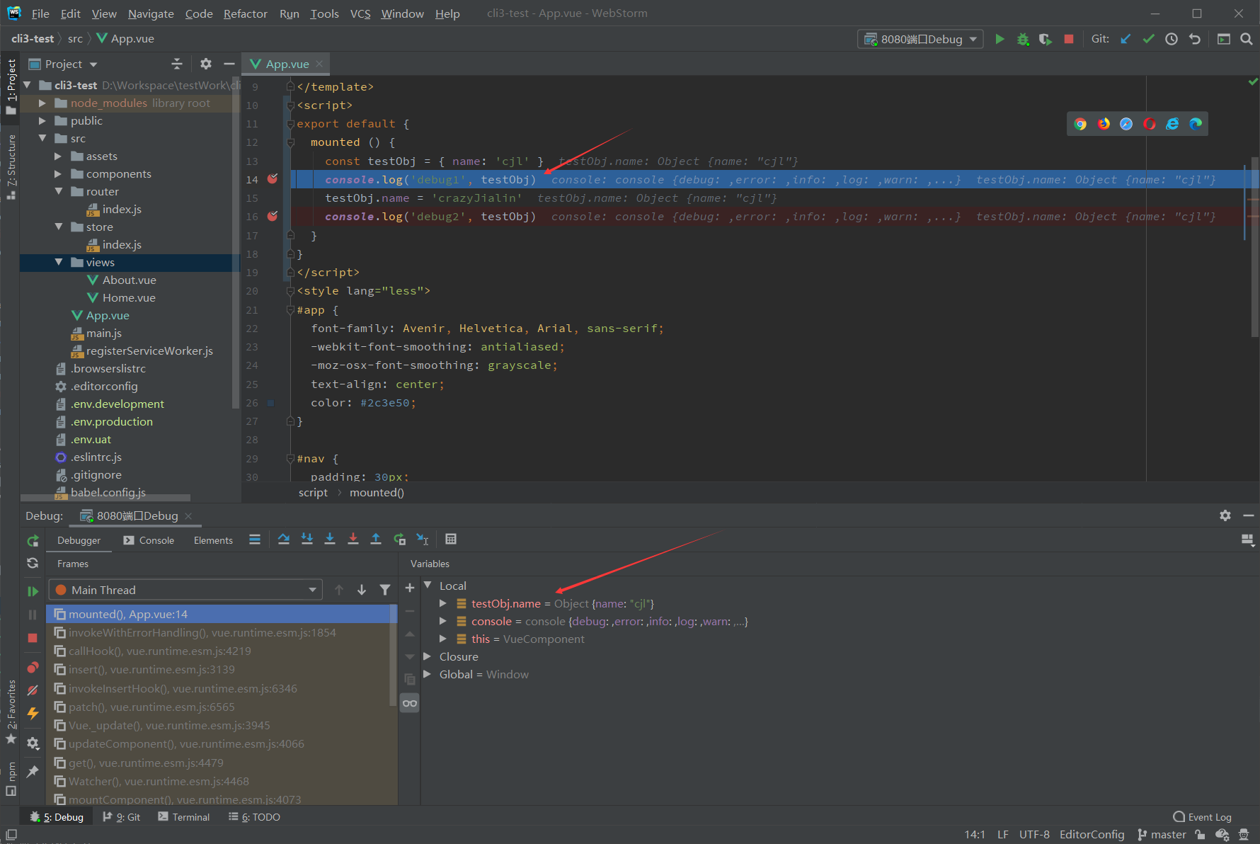Image resolution: width=1260 pixels, height=844 pixels.
Task: Click Step Into blue arrow in debugger
Action: [330, 540]
